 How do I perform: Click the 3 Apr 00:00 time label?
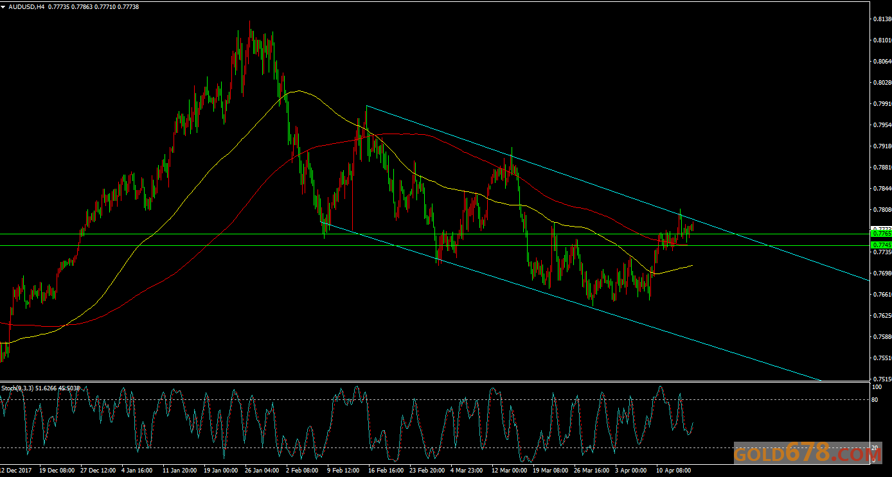632,471
